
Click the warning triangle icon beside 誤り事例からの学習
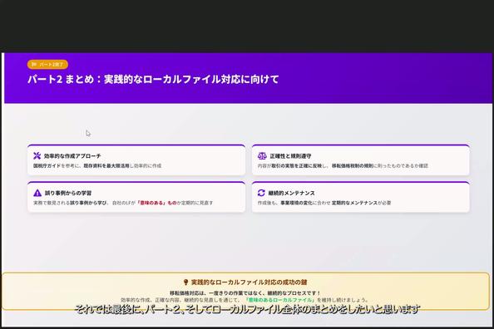(37, 193)
